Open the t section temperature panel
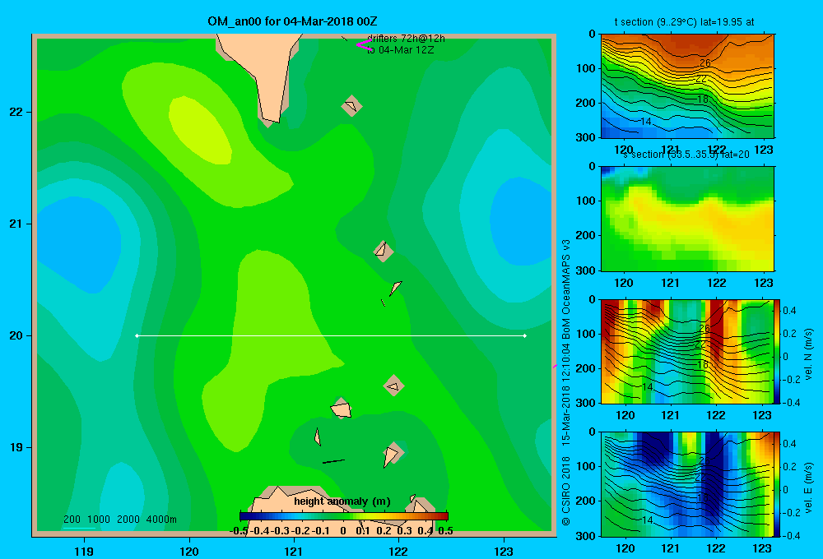The width and height of the screenshot is (823, 559). click(x=687, y=86)
